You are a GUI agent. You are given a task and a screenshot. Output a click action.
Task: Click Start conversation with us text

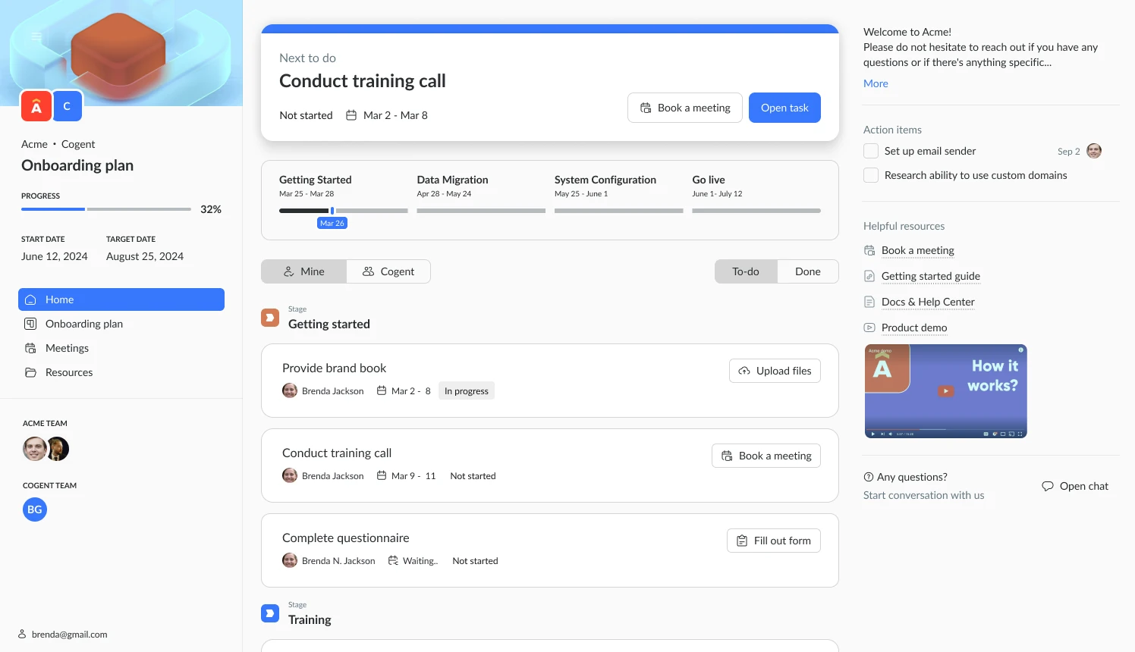924,495
